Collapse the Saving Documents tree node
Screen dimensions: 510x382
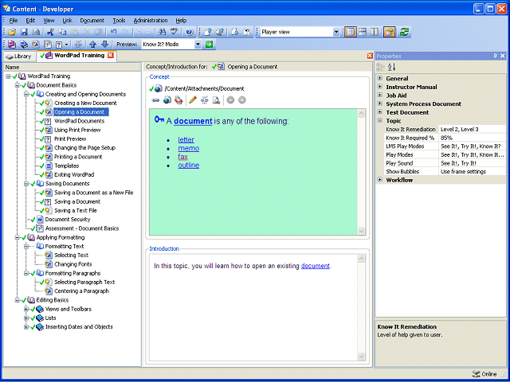click(26, 184)
